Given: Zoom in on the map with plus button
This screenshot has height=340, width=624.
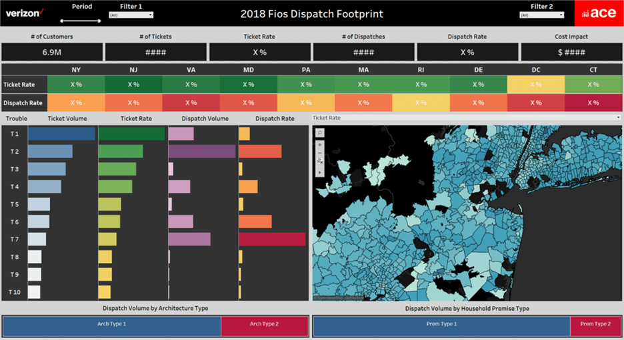Looking at the screenshot, I should [319, 145].
